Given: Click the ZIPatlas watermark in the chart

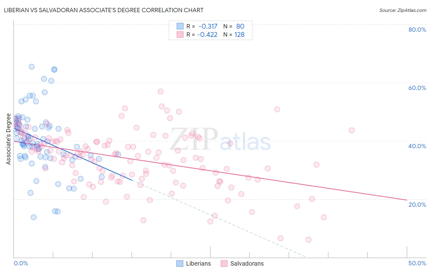Looking at the screenshot, I should tap(221, 139).
